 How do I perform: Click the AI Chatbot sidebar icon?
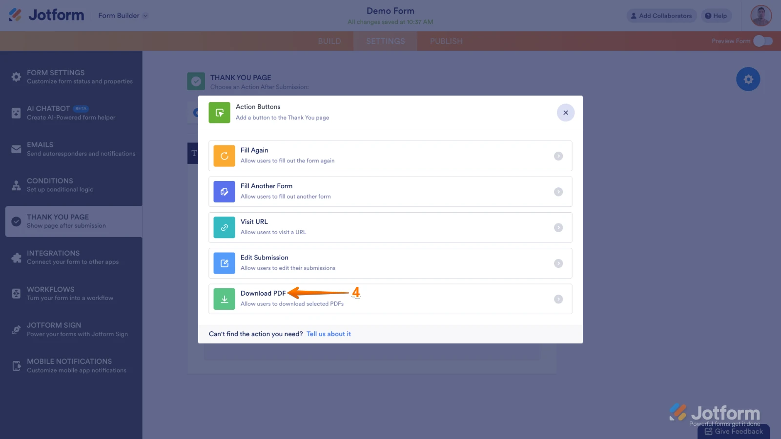pos(16,113)
